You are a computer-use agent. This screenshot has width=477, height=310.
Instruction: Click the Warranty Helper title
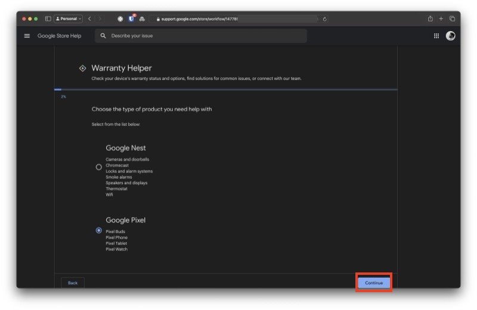tap(122, 68)
